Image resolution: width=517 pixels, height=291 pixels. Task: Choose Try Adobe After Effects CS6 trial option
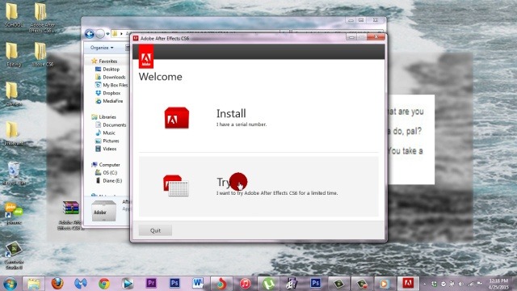[258, 187]
